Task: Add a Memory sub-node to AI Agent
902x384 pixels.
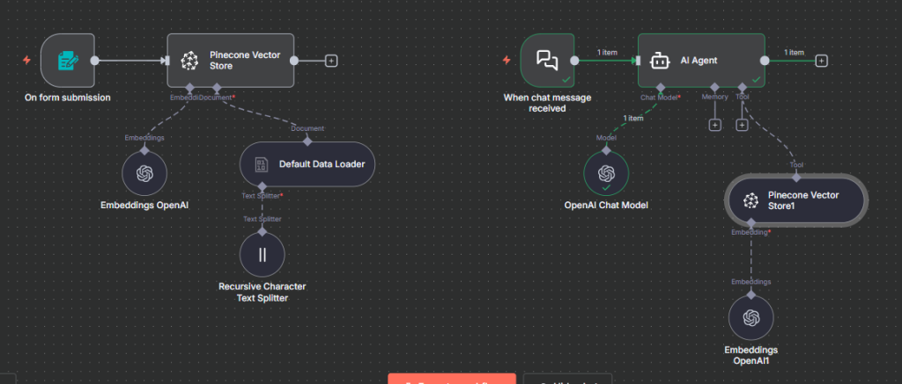Action: click(x=714, y=125)
